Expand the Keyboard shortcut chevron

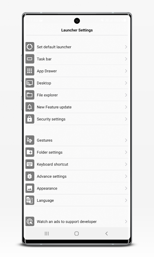[x=126, y=164]
